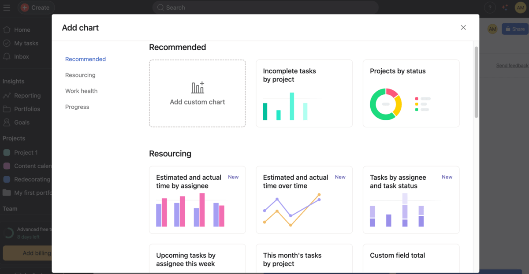
Task: Click the Send feedback link
Action: click(512, 65)
